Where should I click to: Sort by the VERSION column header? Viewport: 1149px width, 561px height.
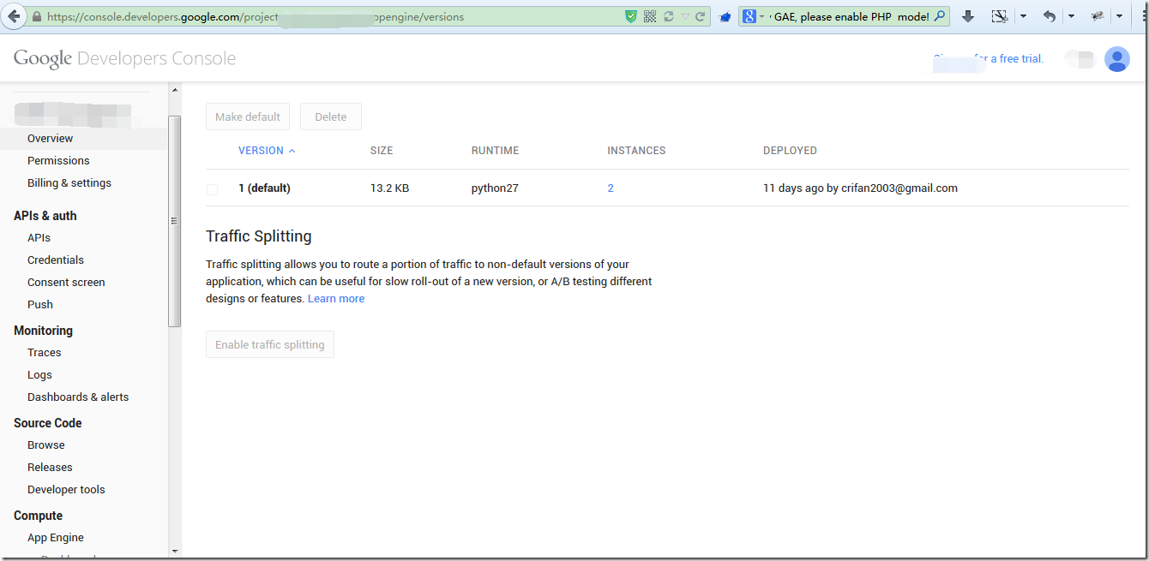[267, 151]
